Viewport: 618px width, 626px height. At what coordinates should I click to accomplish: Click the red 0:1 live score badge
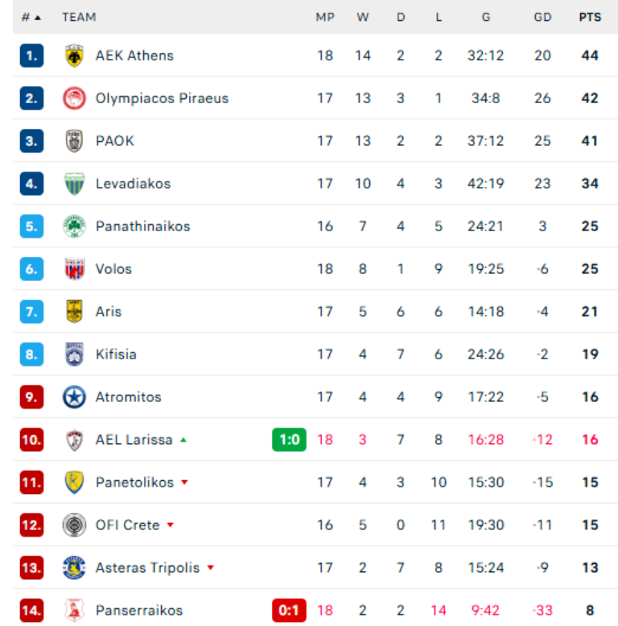tap(289, 611)
